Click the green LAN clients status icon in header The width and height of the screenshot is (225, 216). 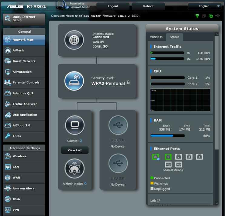[211, 16]
